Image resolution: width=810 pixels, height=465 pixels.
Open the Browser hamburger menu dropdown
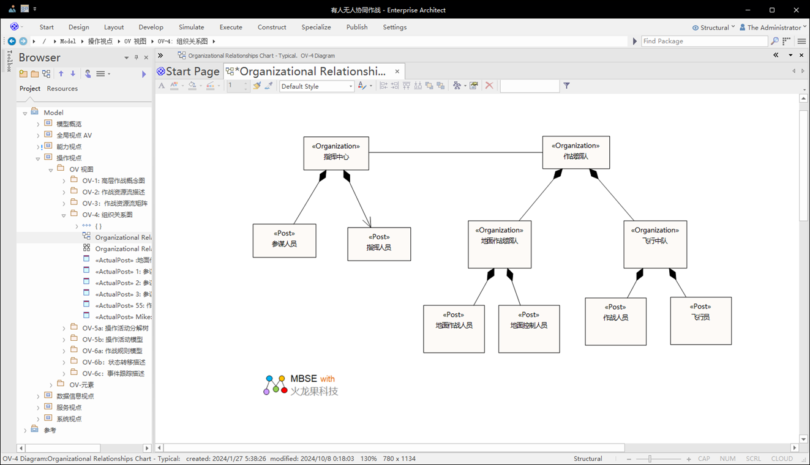click(x=103, y=73)
